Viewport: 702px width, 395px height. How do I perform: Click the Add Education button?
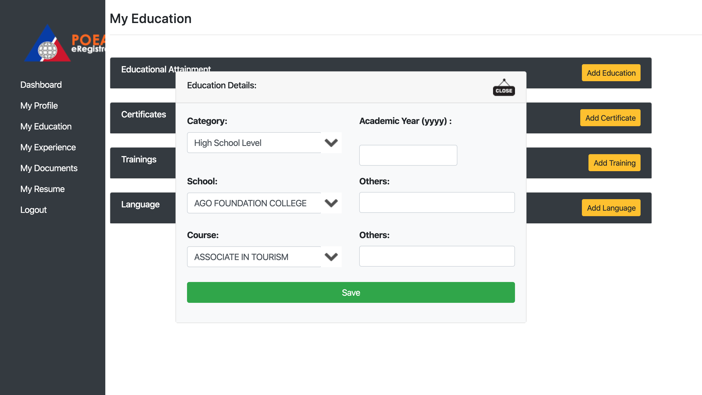pos(611,73)
